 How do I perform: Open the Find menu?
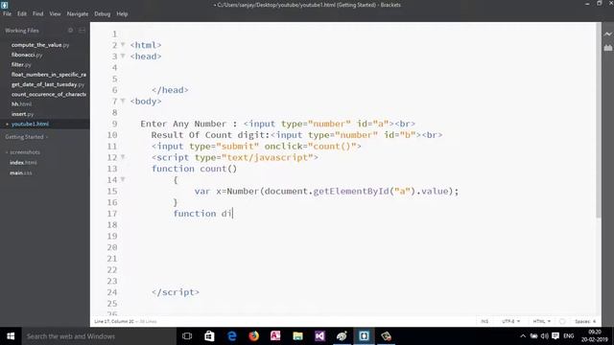(x=38, y=13)
